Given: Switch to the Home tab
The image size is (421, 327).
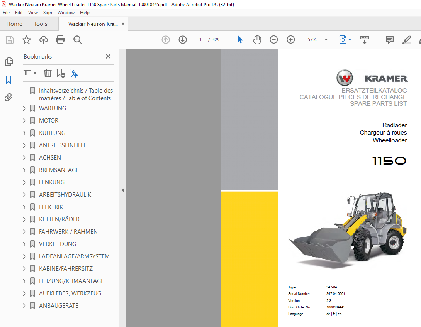Looking at the screenshot, I should (14, 24).
